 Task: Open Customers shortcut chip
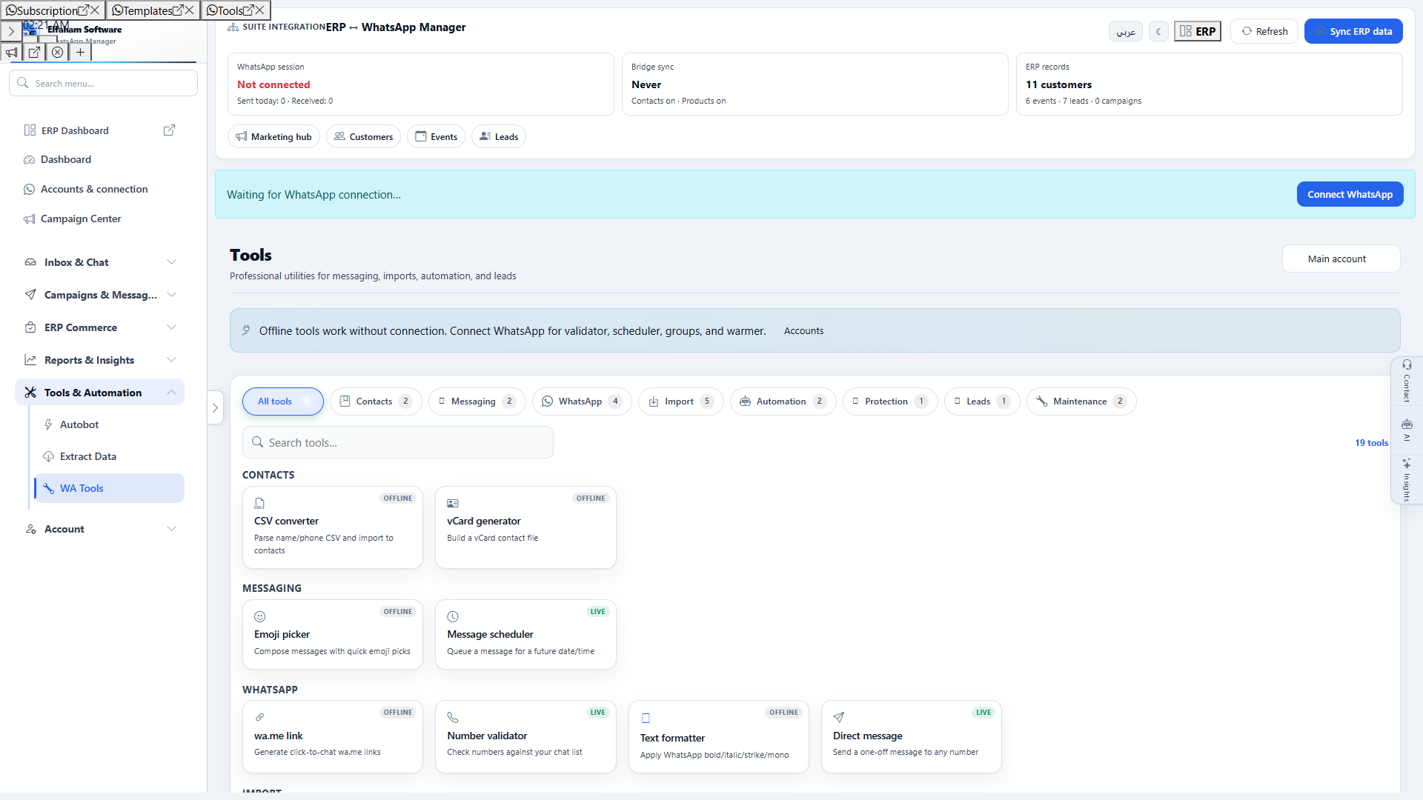(363, 136)
